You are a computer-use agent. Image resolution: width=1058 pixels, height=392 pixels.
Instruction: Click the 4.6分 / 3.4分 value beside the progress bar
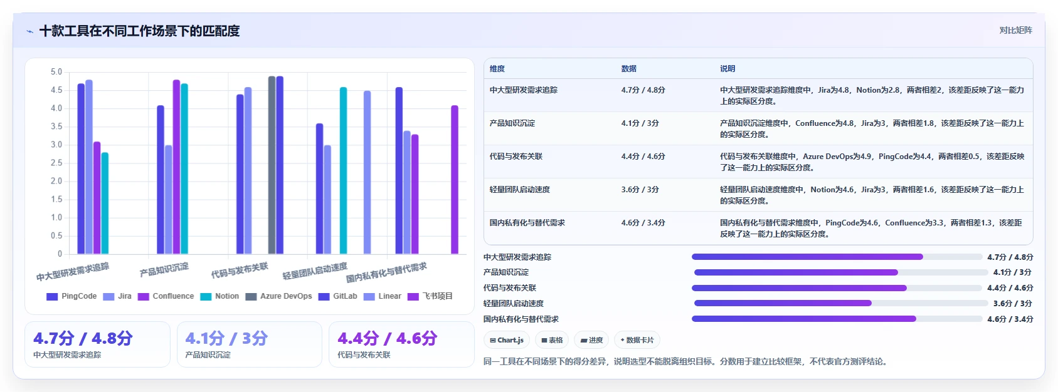point(1010,319)
